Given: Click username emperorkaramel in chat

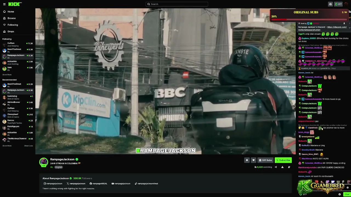Looking at the screenshot, I should point(306,121).
